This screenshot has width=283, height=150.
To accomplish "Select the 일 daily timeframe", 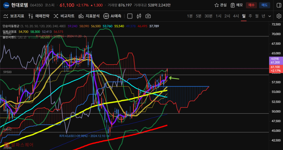I will 244,16.
